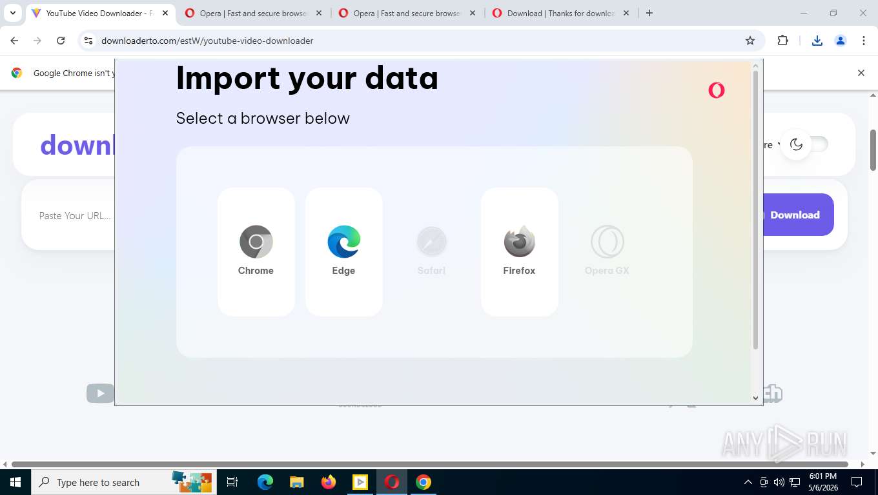The image size is (878, 495).
Task: Switch to the first Opera Fast and secure tab
Action: (253, 13)
